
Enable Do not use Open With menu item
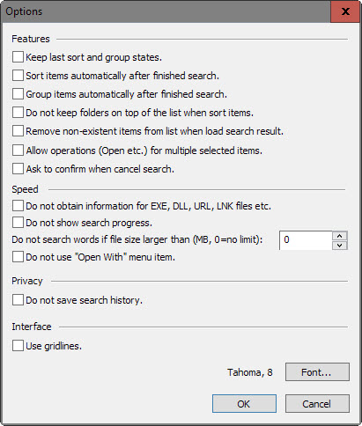(18, 257)
